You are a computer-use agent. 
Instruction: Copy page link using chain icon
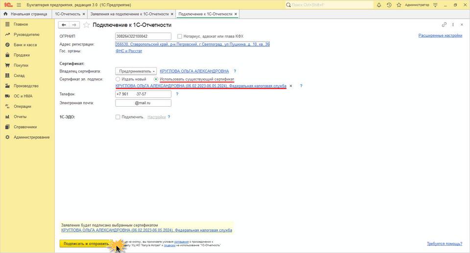pyautogui.click(x=444, y=24)
